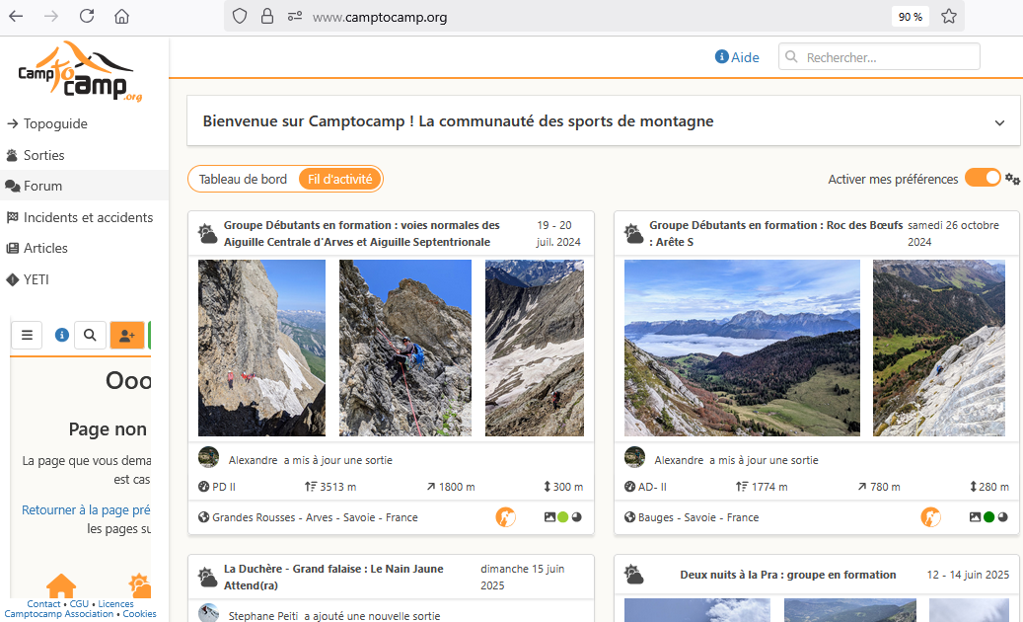The width and height of the screenshot is (1023, 622).
Task: Toggle Activer mes préférences switch
Action: click(x=983, y=178)
